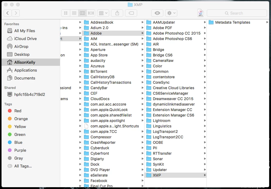Switch to icon view

click(x=66, y=13)
